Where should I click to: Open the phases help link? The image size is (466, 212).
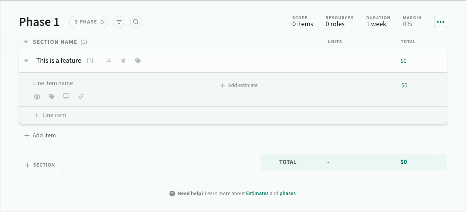pos(288,194)
